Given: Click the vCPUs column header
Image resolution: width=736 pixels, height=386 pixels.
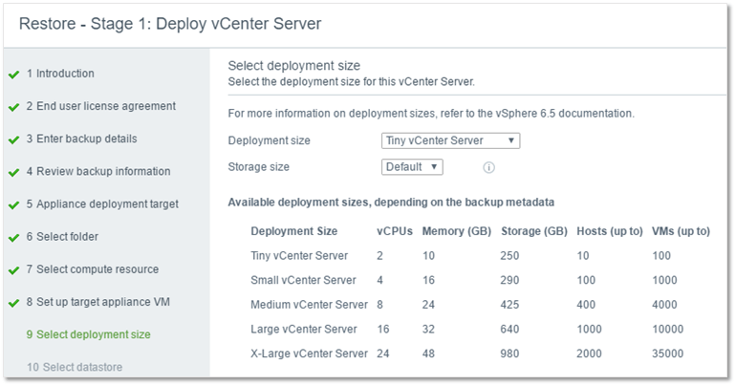Looking at the screenshot, I should coord(395,231).
